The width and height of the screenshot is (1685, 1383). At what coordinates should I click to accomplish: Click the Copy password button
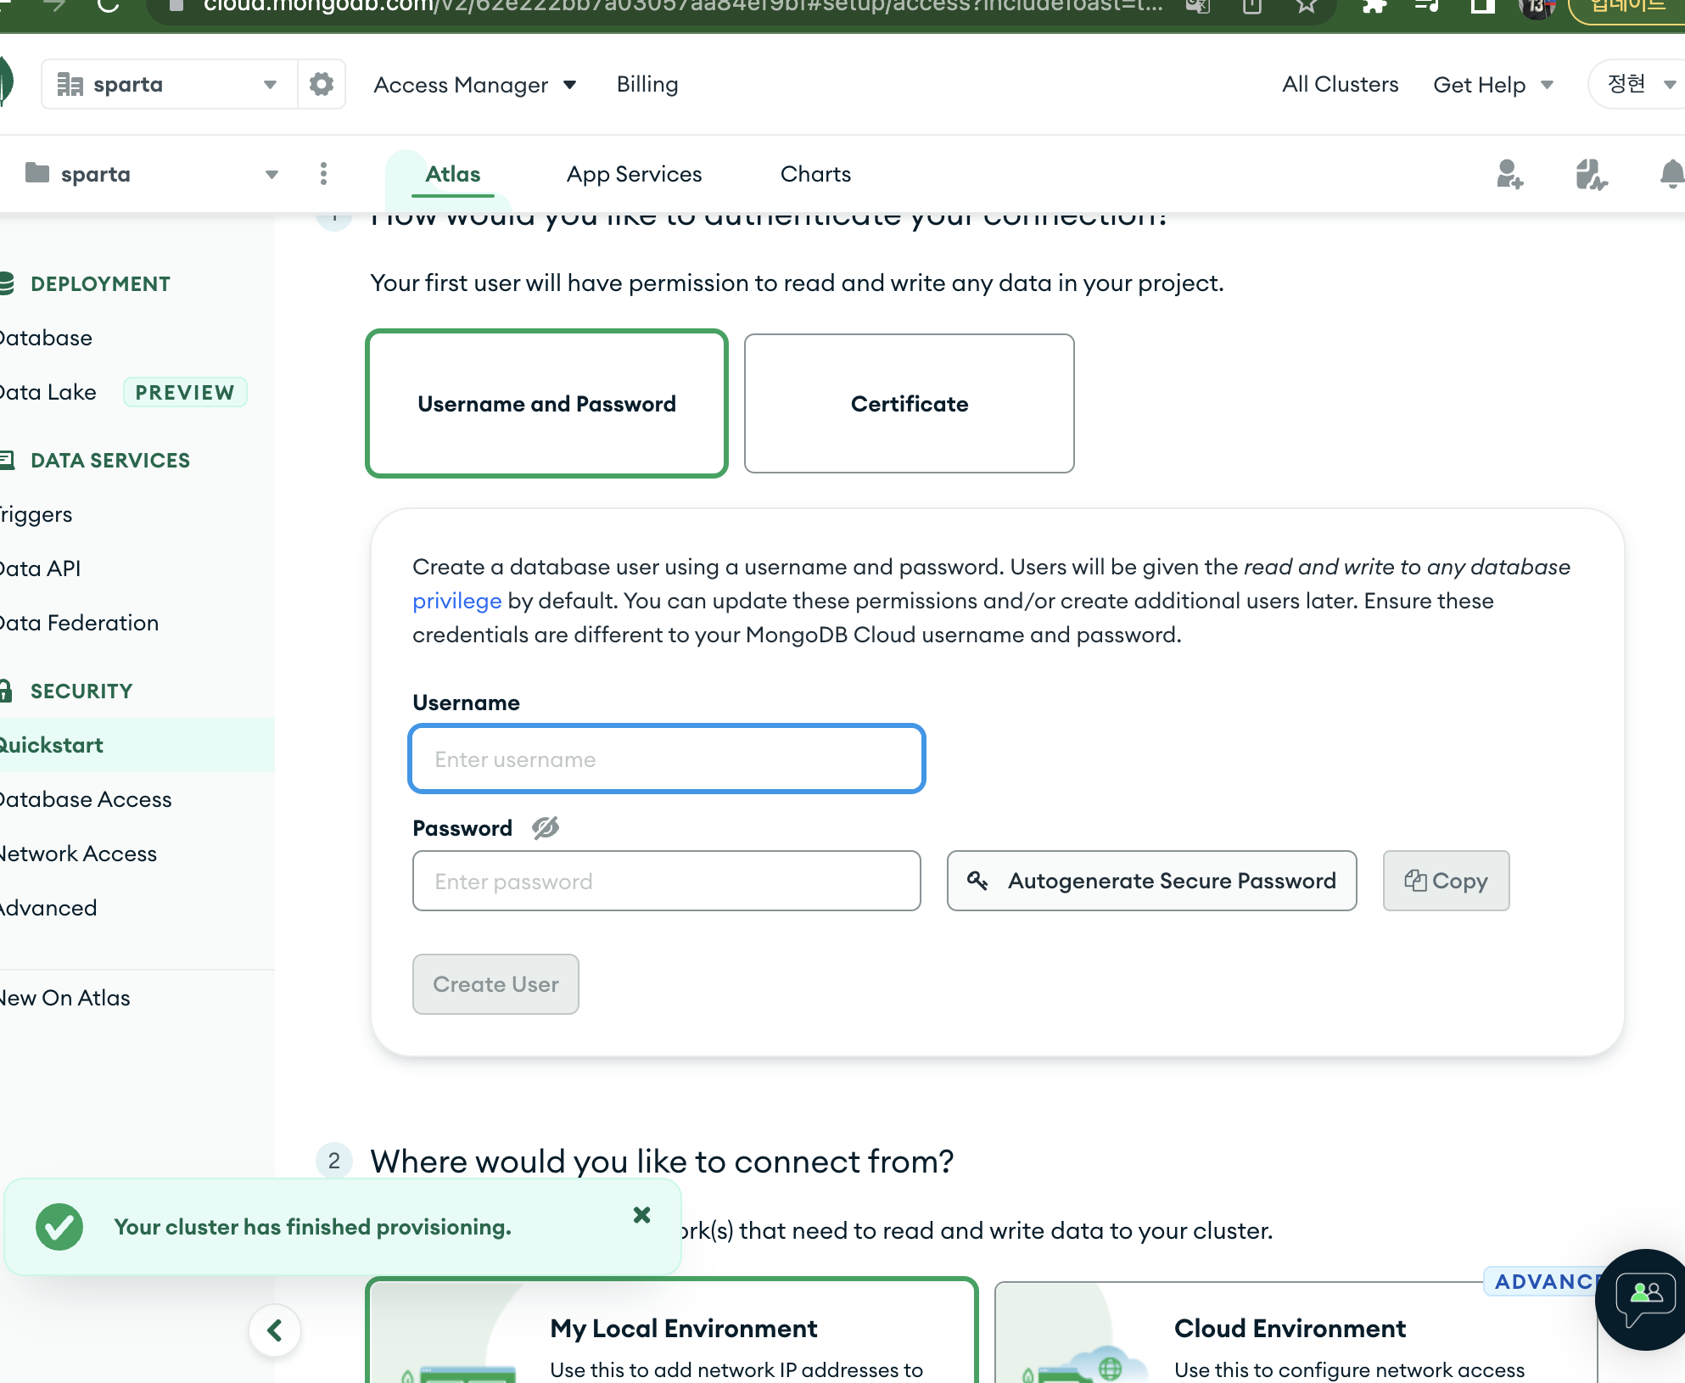click(1446, 881)
